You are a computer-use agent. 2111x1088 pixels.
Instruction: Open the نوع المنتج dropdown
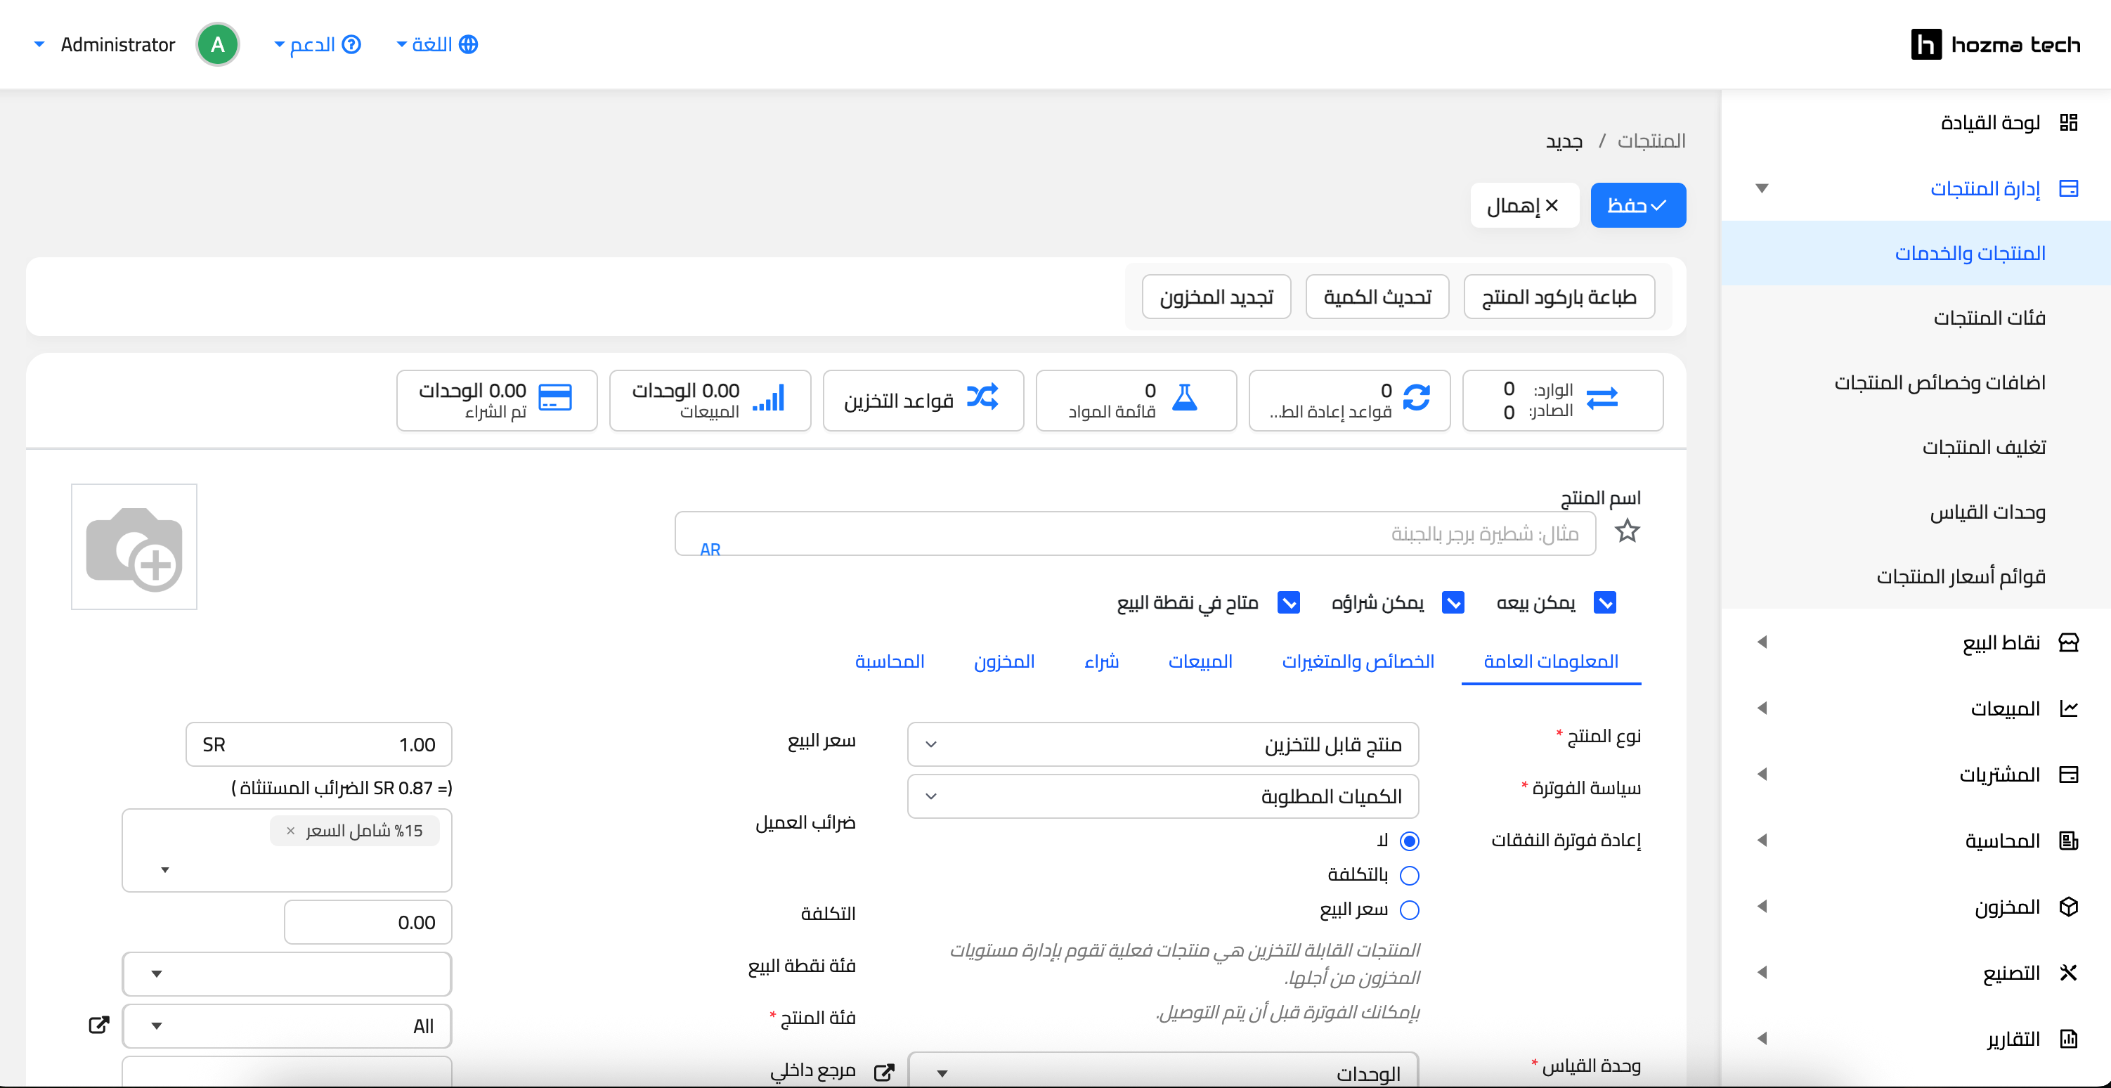tap(1162, 744)
